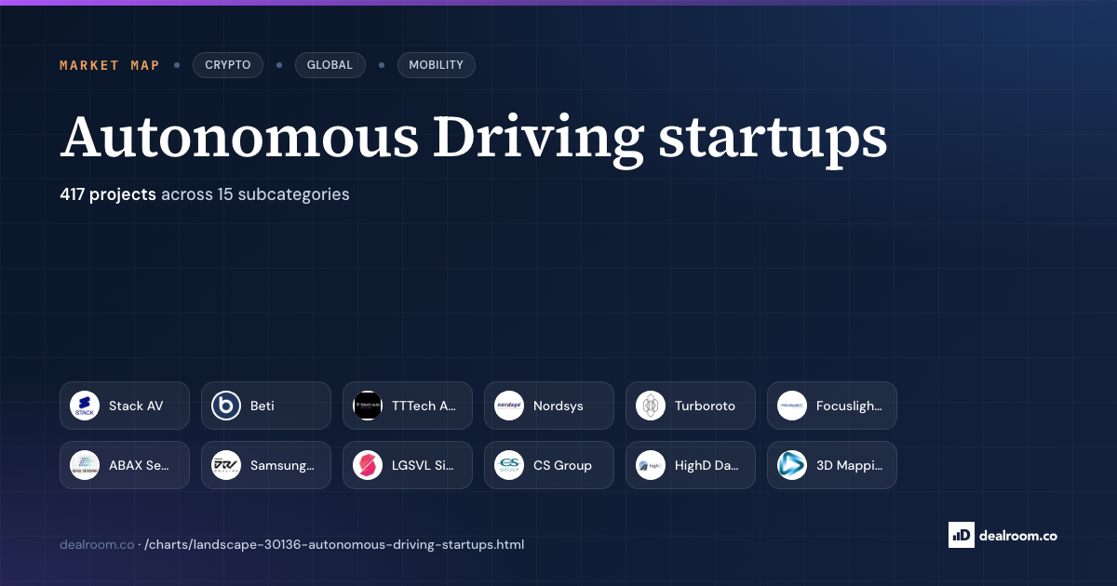Open the dealroom.co footer link
1117x586 pixels.
click(x=97, y=544)
